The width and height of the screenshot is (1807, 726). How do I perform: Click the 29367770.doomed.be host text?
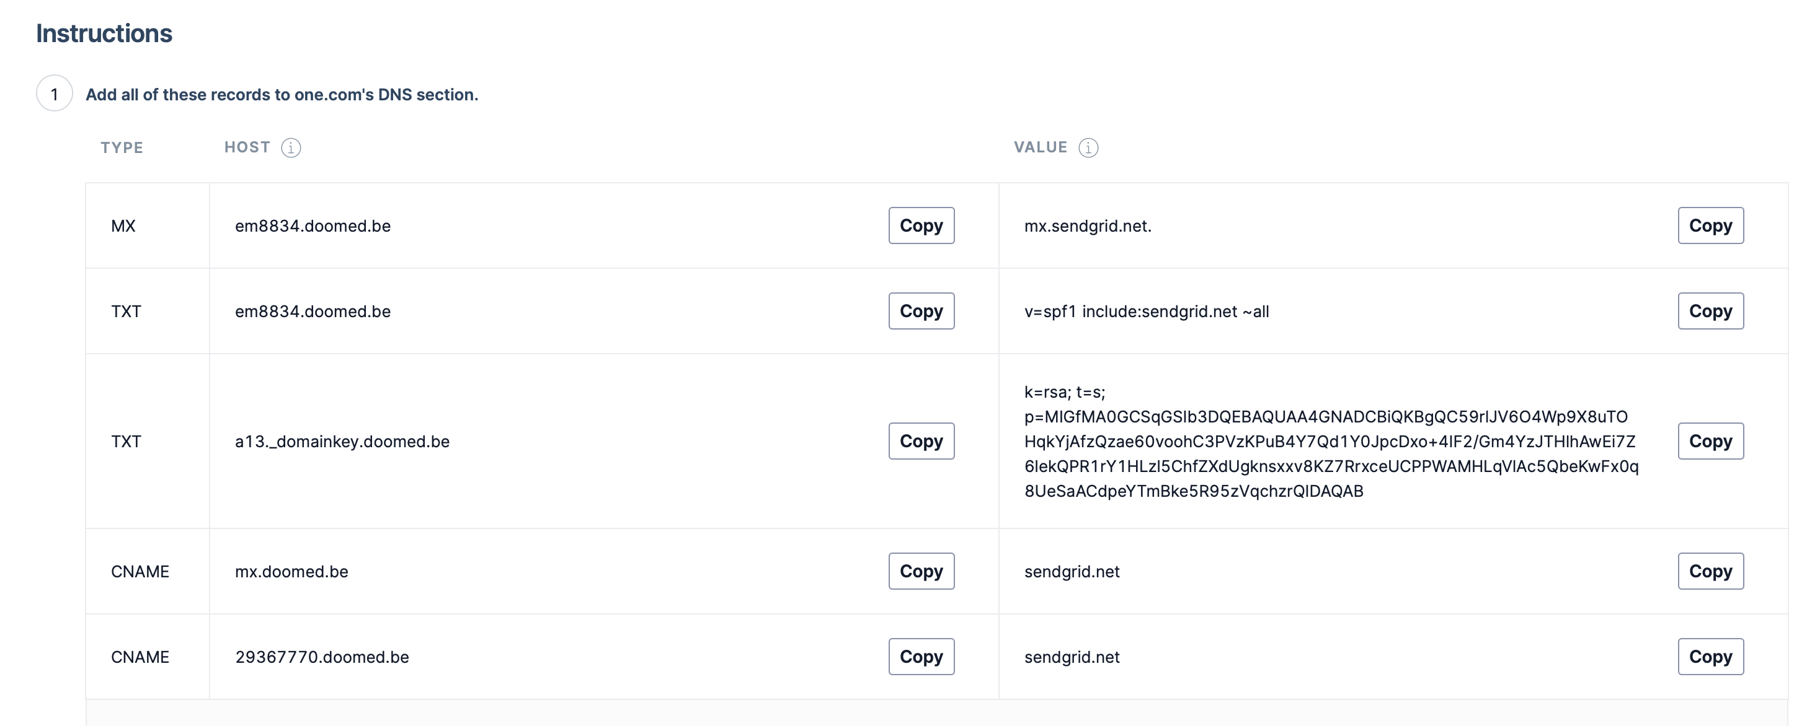coord(322,657)
